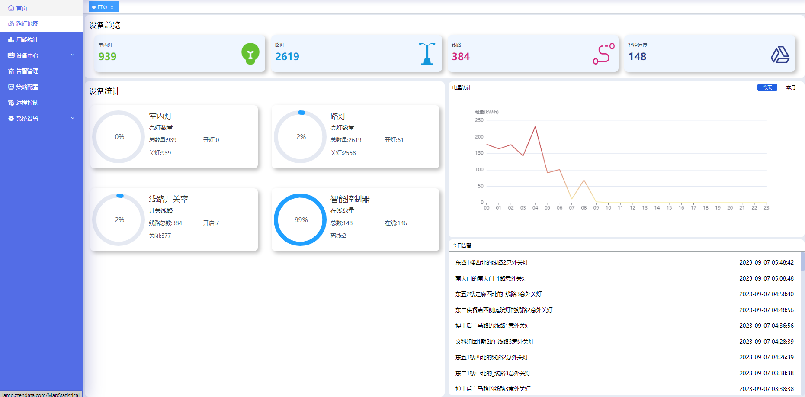
Task: Click the blue street lamp icon
Action: pos(427,54)
